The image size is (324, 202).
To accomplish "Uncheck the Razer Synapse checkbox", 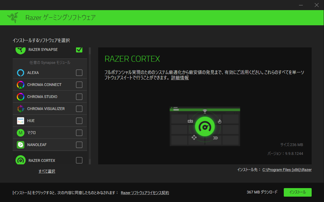I will pos(79,50).
